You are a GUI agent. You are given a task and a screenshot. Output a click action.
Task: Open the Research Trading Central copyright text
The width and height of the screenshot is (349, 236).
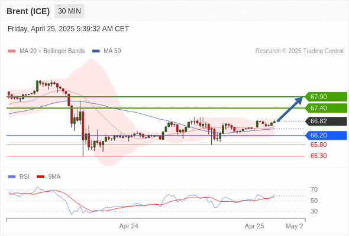(x=299, y=51)
